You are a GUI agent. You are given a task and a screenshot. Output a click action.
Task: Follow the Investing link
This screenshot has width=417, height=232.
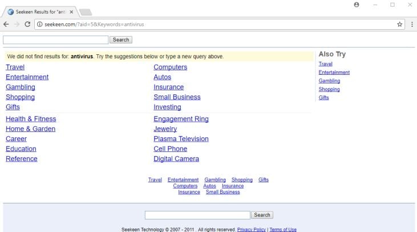[167, 107]
